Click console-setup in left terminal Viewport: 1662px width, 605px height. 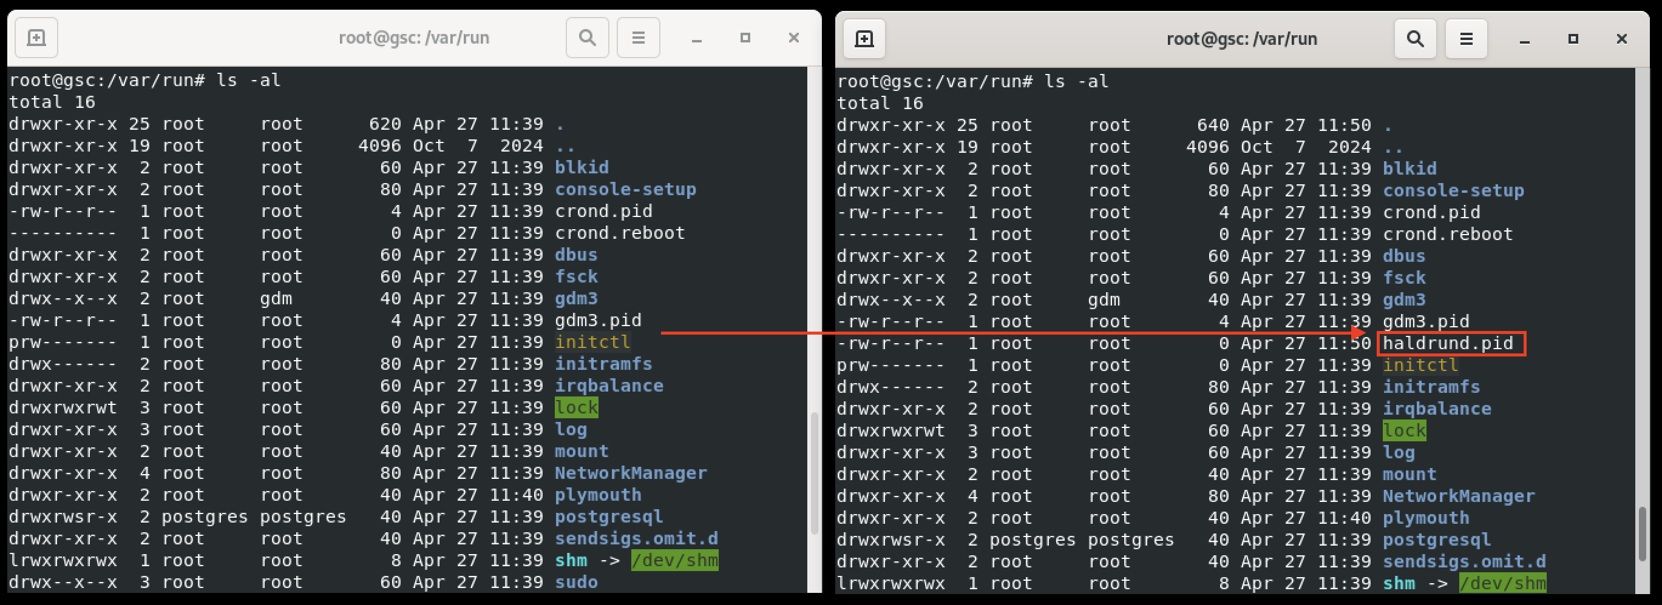pos(625,189)
